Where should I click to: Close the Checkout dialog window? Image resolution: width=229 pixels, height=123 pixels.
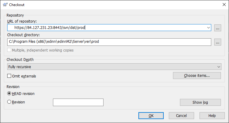[x=224, y=5]
